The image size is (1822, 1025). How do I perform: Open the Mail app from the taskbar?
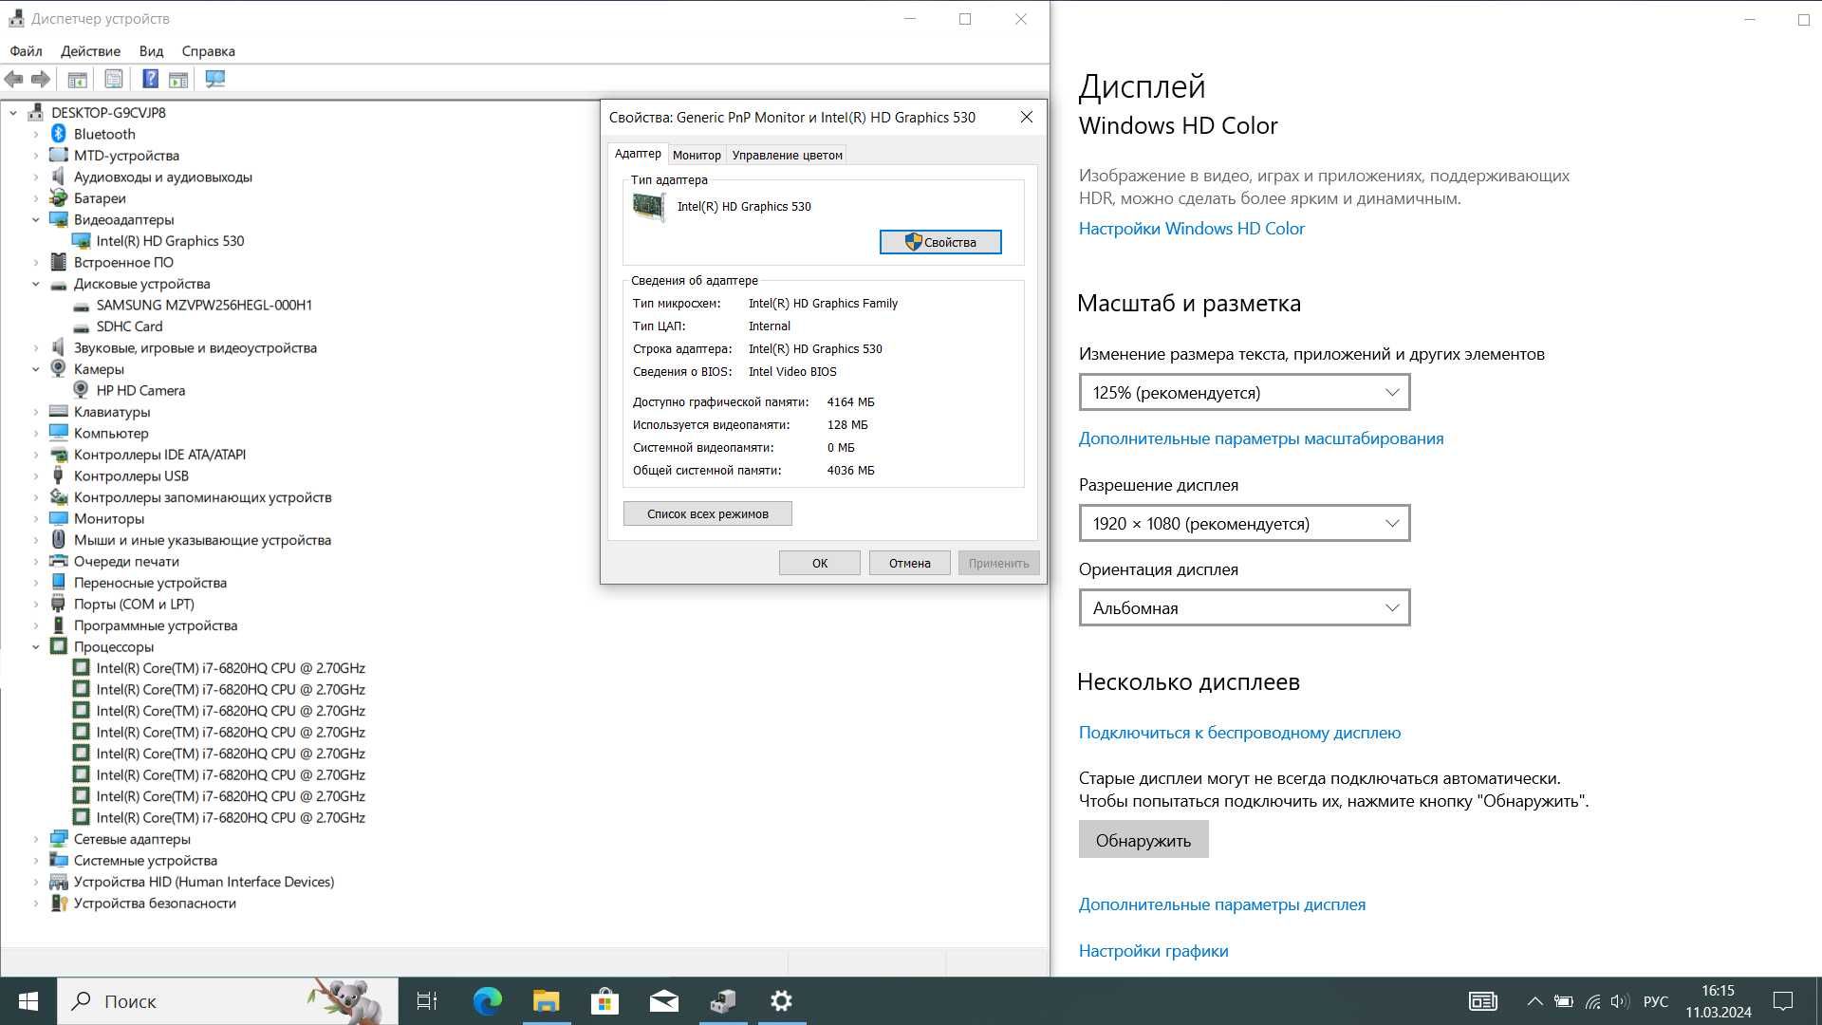pos(664,1000)
